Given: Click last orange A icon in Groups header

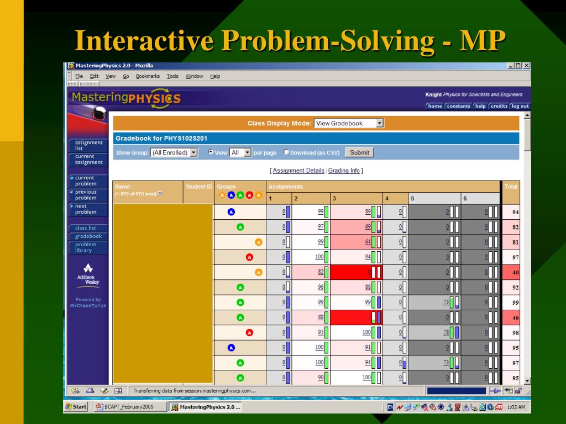Looking at the screenshot, I should (x=259, y=195).
